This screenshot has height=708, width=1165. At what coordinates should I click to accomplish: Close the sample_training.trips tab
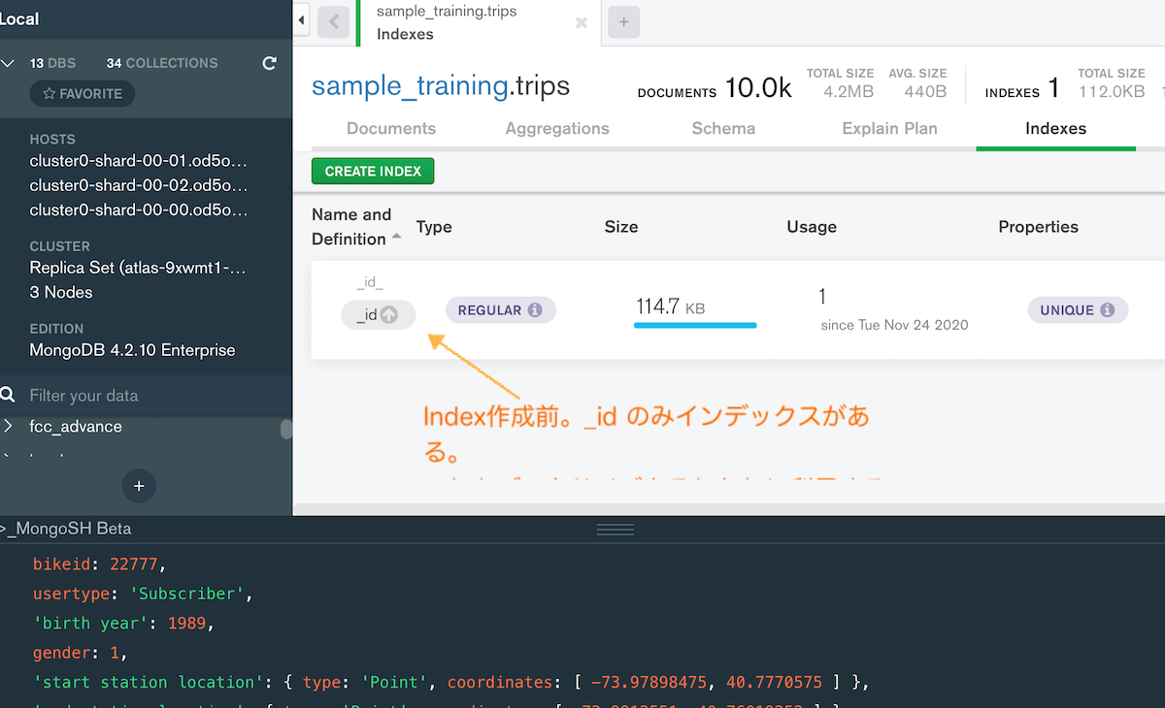582,22
